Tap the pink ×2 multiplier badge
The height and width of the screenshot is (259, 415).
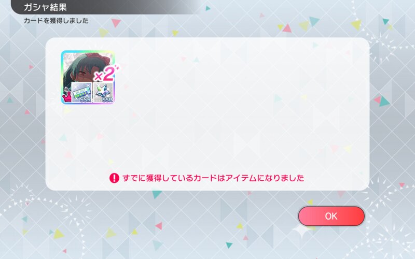pos(105,75)
